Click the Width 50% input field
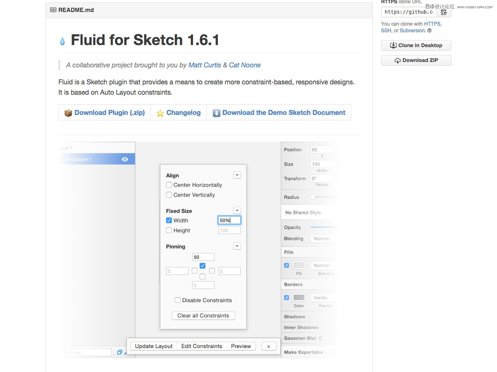This screenshot has width=497, height=372. coord(229,220)
